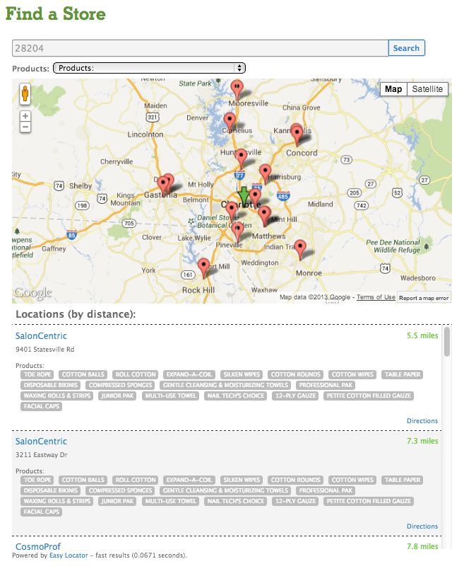Screen dimensions: 464x576
Task: Open the SalonCentric Eastway Dr link
Action: click(41, 441)
